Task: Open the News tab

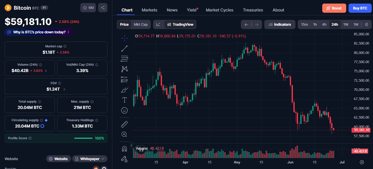Action: click(x=172, y=10)
